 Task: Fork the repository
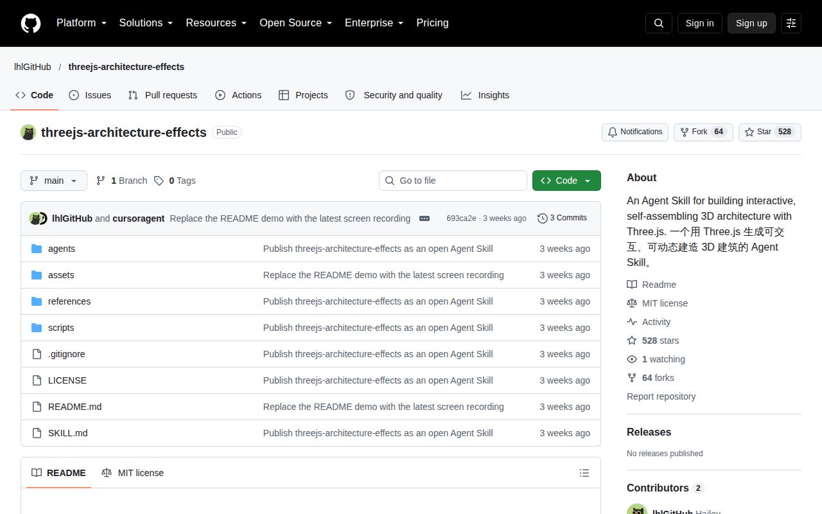point(703,132)
